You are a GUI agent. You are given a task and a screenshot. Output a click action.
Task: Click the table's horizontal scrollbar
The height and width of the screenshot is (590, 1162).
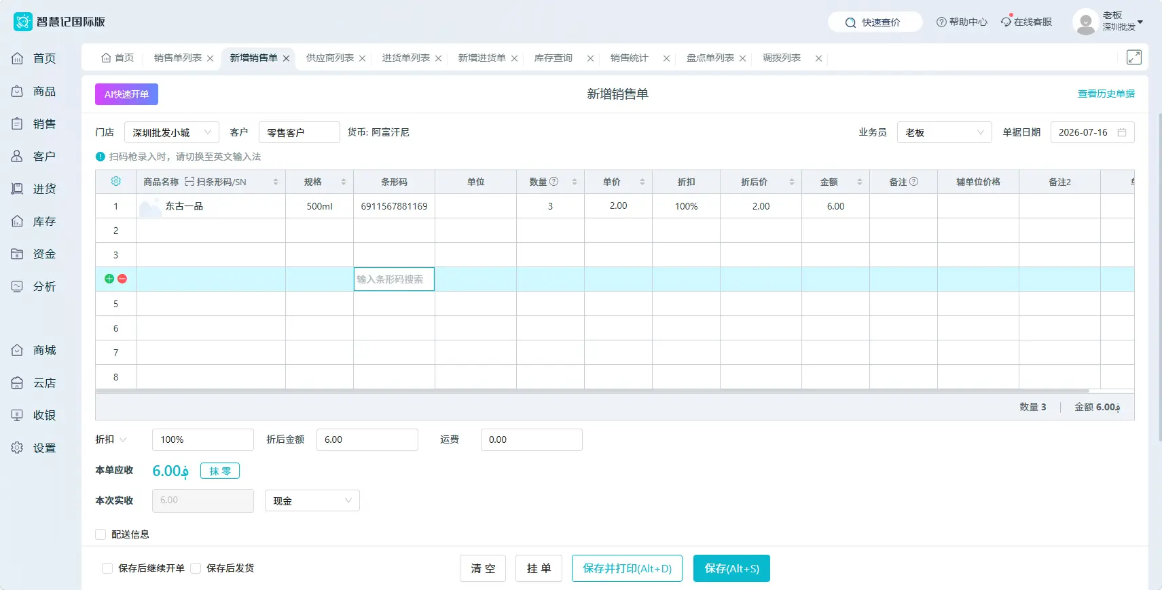[x=592, y=391]
